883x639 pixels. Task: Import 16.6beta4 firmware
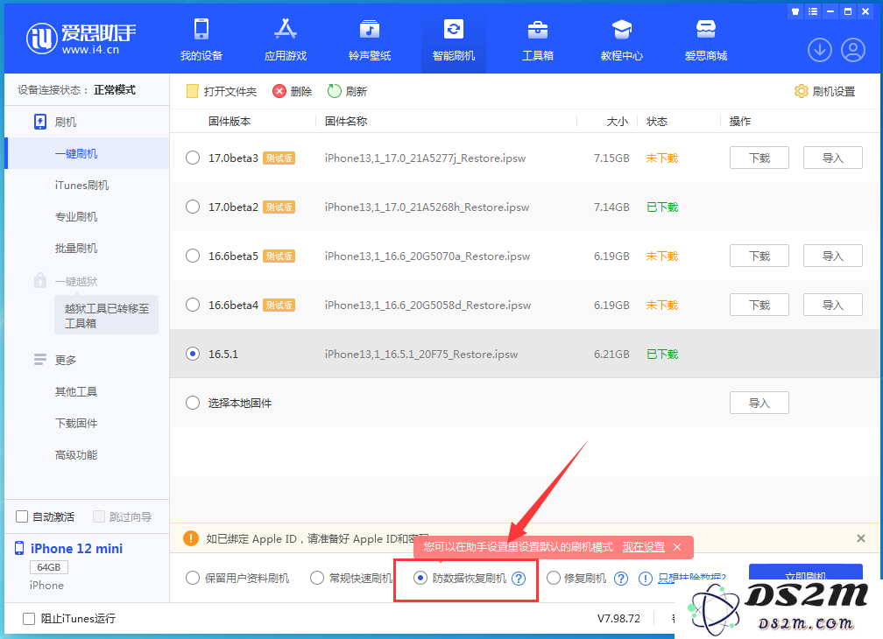click(832, 305)
